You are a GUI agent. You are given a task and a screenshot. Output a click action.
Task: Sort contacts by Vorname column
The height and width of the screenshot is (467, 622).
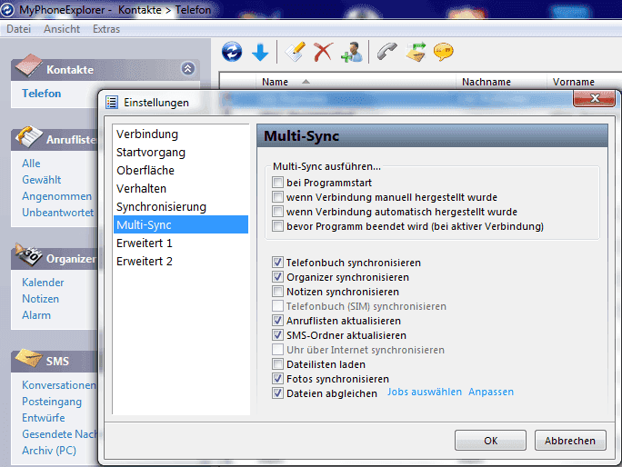pos(585,82)
